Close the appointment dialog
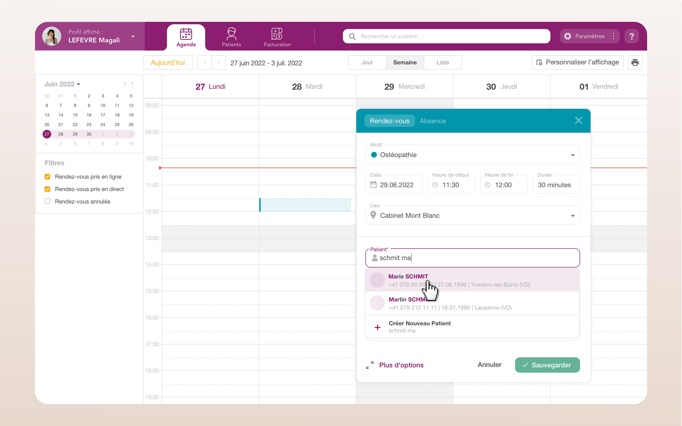This screenshot has width=682, height=426. [x=579, y=121]
